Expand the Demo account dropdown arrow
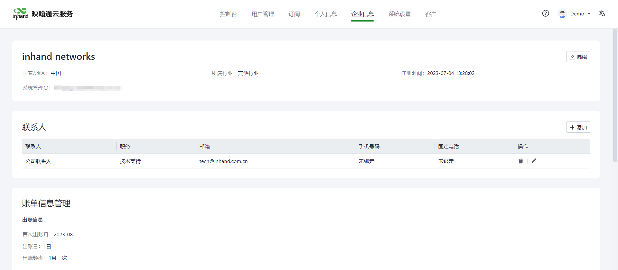This screenshot has width=618, height=270. coord(589,14)
